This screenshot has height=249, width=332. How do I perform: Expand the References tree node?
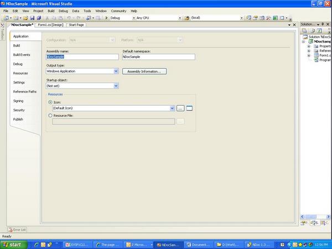[x=309, y=51]
